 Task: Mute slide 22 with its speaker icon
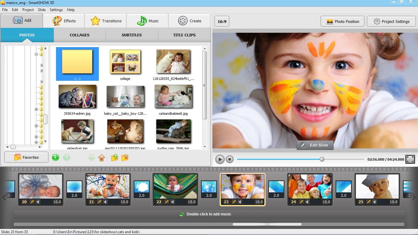coord(173,202)
